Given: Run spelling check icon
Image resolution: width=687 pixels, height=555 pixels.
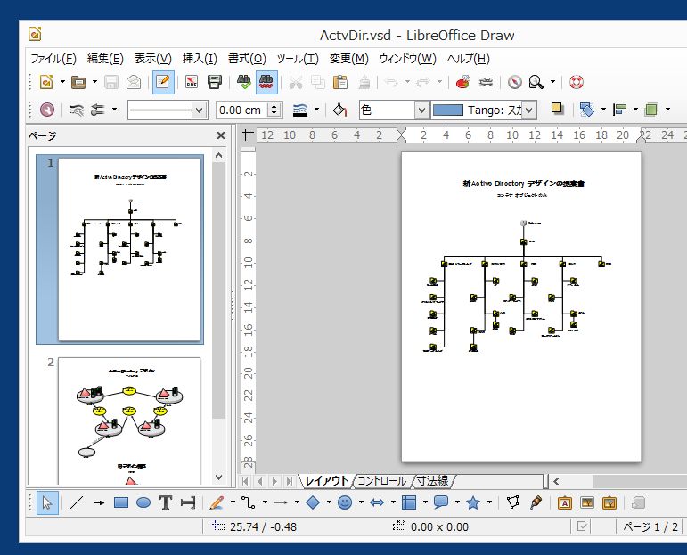Looking at the screenshot, I should (x=243, y=82).
